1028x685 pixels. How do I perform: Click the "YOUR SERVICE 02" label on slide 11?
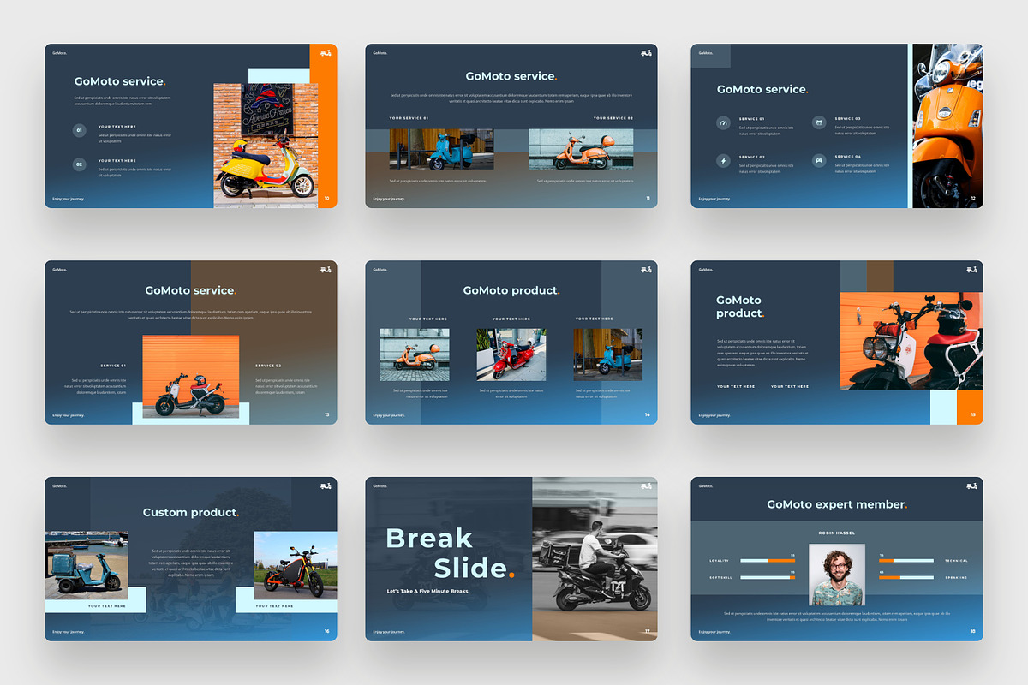coord(613,118)
